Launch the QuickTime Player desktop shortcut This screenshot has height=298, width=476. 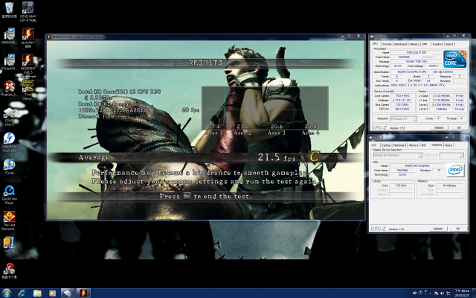[9, 194]
